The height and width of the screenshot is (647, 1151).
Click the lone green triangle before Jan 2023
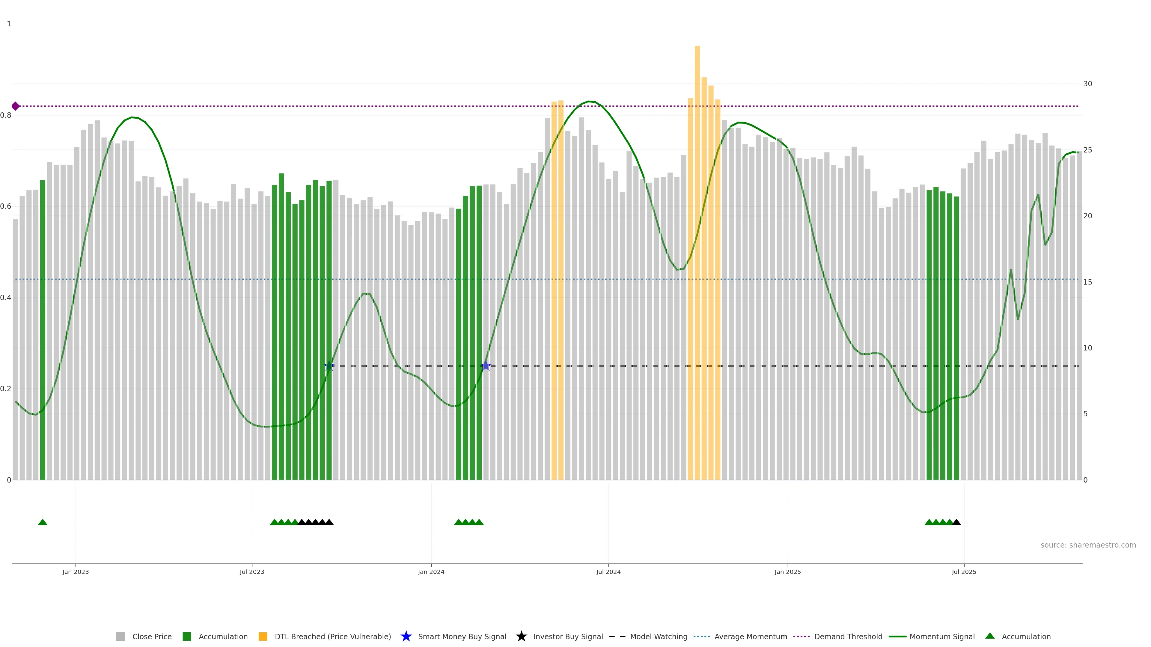43,522
